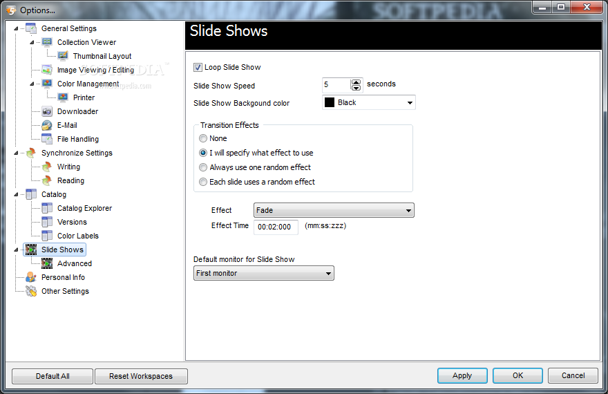608x394 pixels.
Task: Select Always use one random effect
Action: pyautogui.click(x=203, y=167)
